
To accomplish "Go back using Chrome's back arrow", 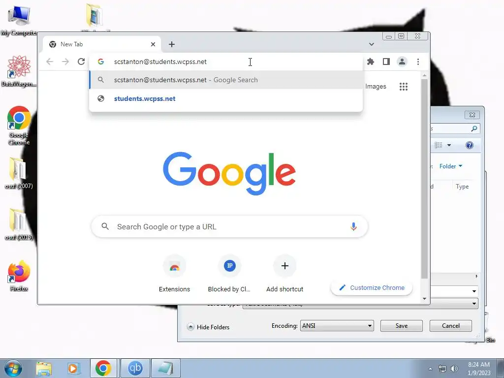I will [50, 62].
